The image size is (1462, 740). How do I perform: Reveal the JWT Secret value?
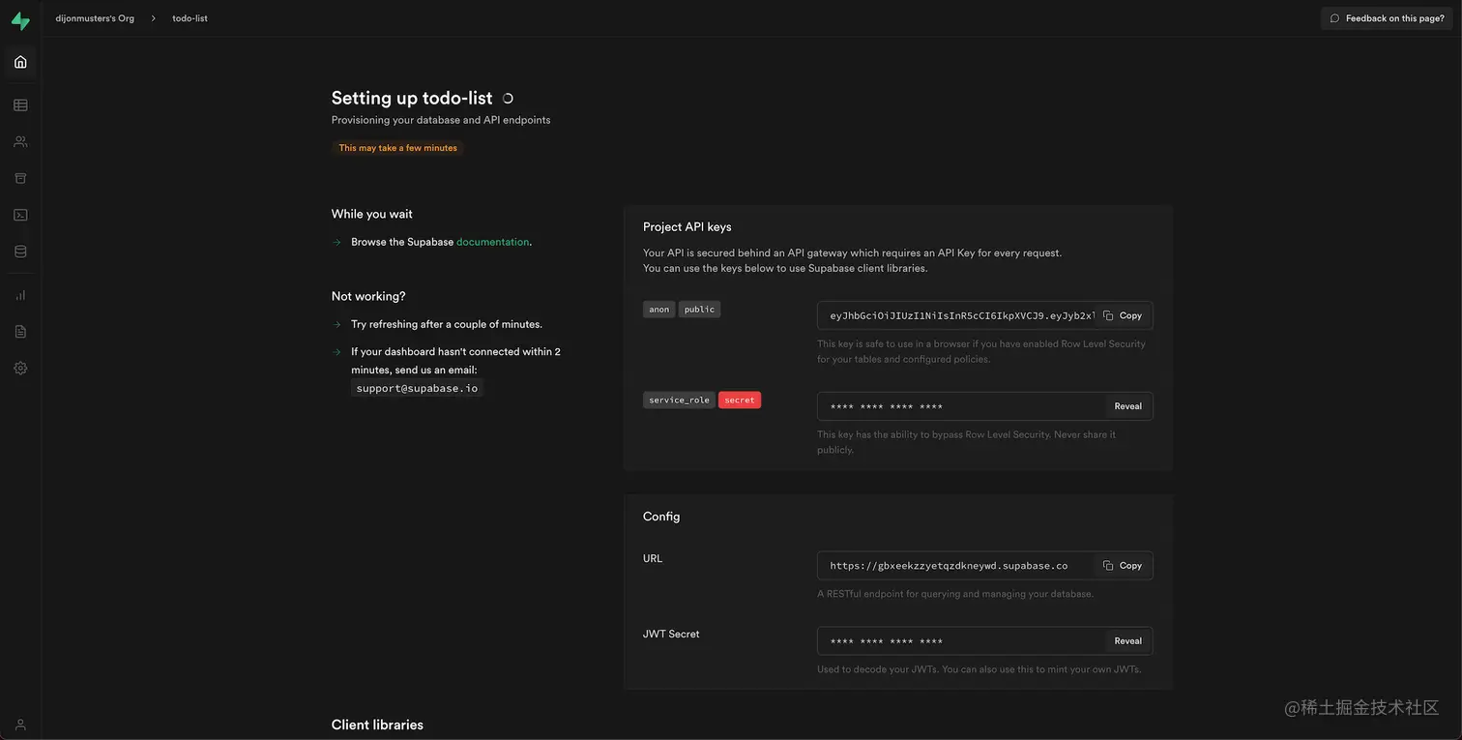point(1128,639)
